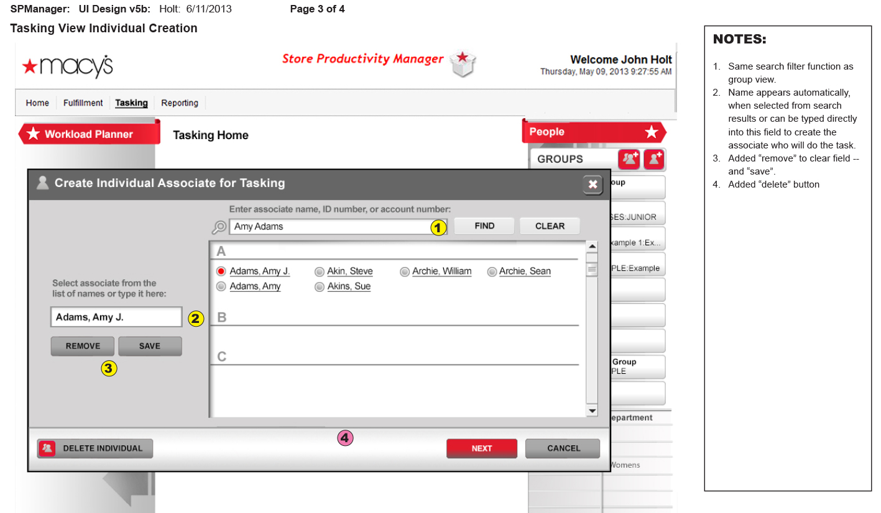Close the Create Individual Associate dialog
The height and width of the screenshot is (513, 881).
(593, 184)
